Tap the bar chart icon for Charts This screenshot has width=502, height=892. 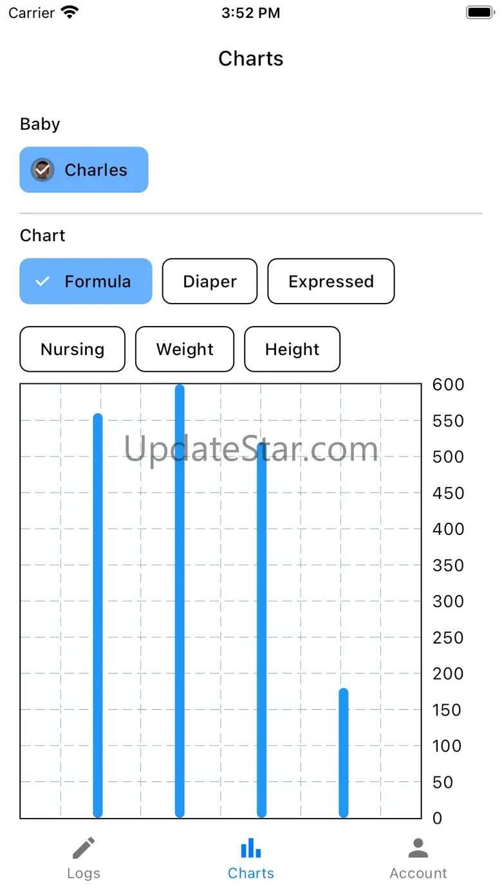251,848
